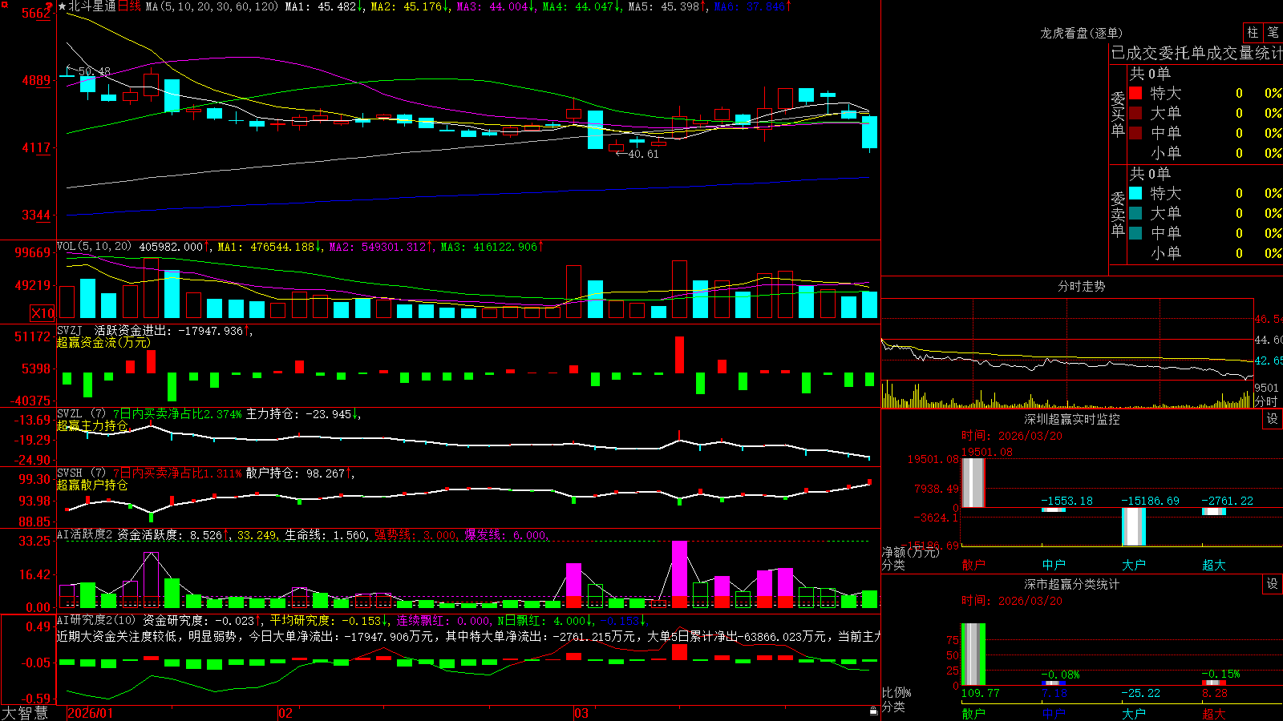Switch to 笔 tick display mode

coord(1273,32)
